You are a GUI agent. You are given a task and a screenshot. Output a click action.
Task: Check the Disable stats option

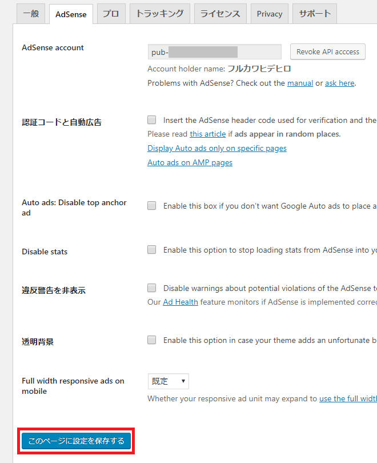tap(151, 250)
